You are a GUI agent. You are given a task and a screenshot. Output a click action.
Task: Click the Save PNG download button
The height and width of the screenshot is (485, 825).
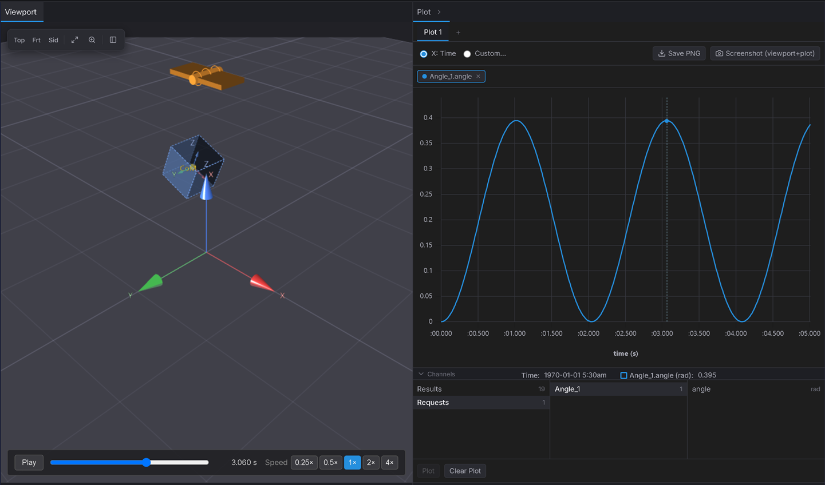(679, 53)
